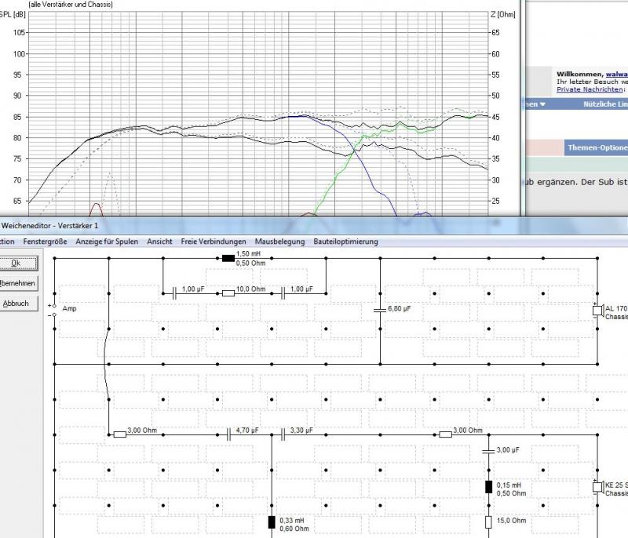Select the 4,70 µF capacitor
The width and height of the screenshot is (628, 538).
228,434
